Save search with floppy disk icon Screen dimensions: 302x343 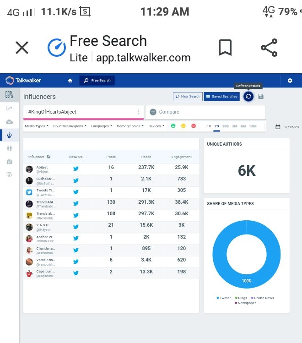261,96
